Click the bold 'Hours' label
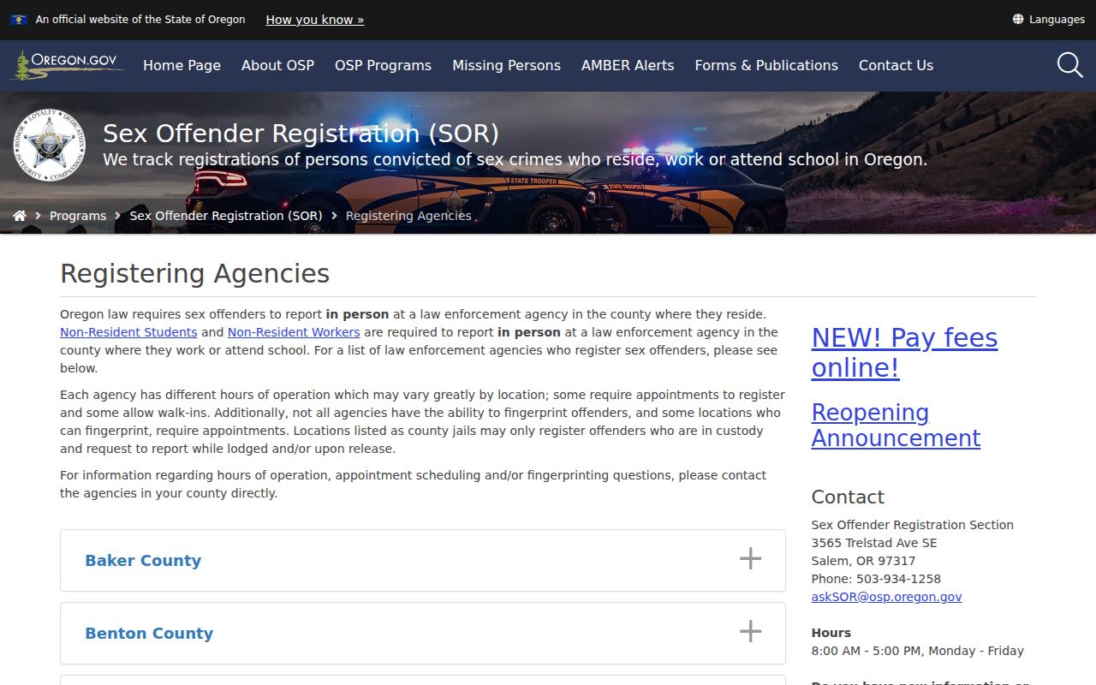The image size is (1096, 685). (831, 633)
